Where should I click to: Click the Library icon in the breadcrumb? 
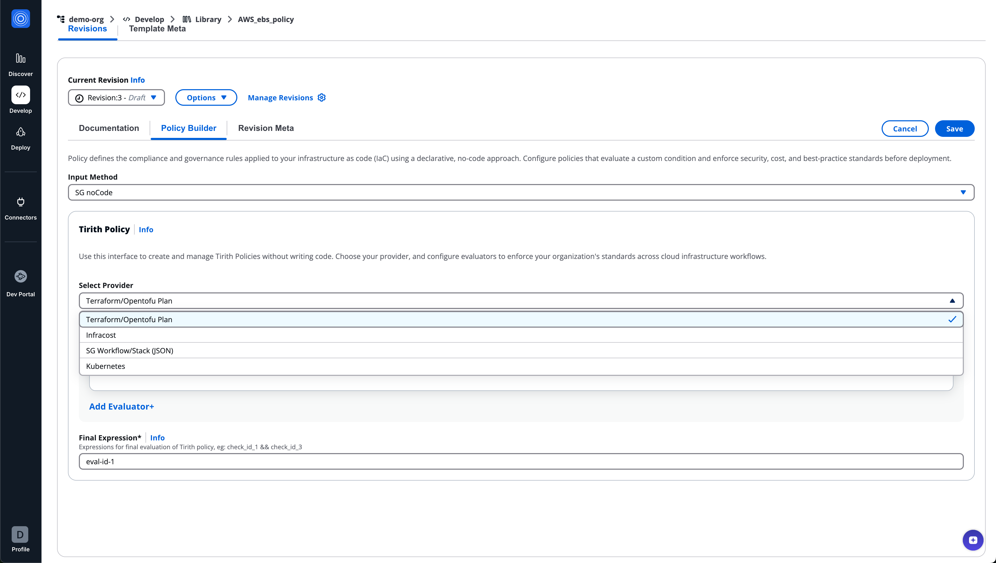[x=187, y=19]
